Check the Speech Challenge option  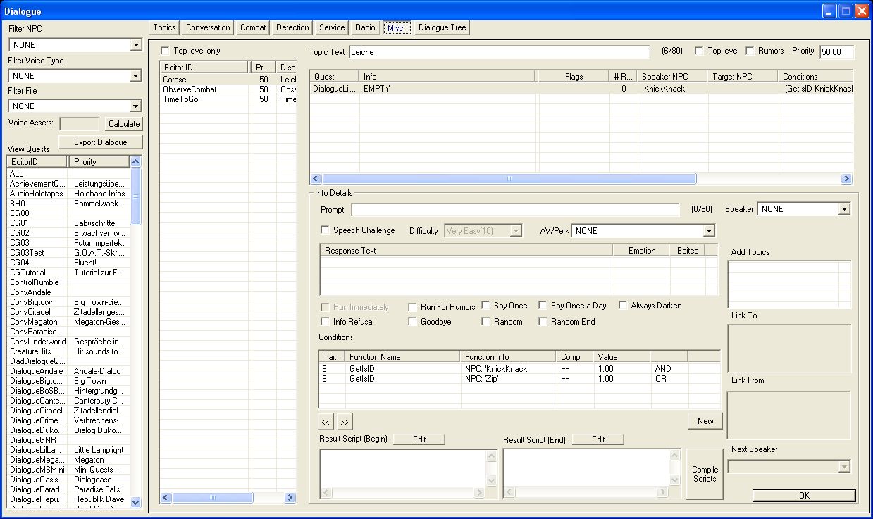pos(325,230)
